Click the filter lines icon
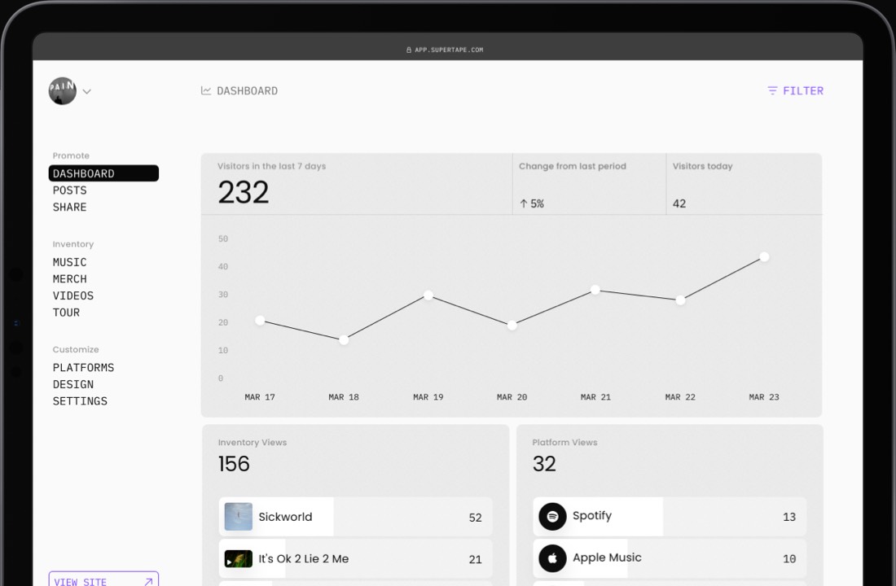Screen dimensions: 896x586 (x=772, y=91)
